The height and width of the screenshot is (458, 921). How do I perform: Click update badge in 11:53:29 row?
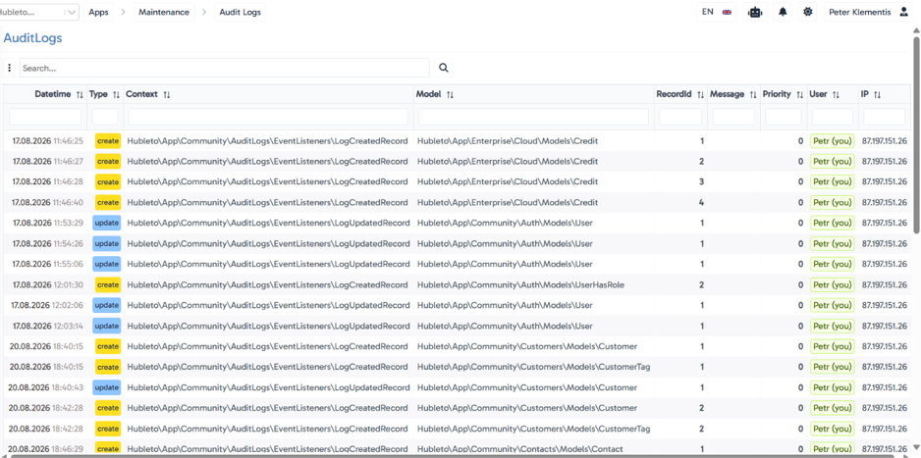tap(107, 223)
